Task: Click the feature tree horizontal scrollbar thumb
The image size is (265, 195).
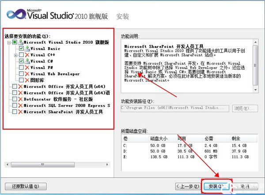Action: 43,165
